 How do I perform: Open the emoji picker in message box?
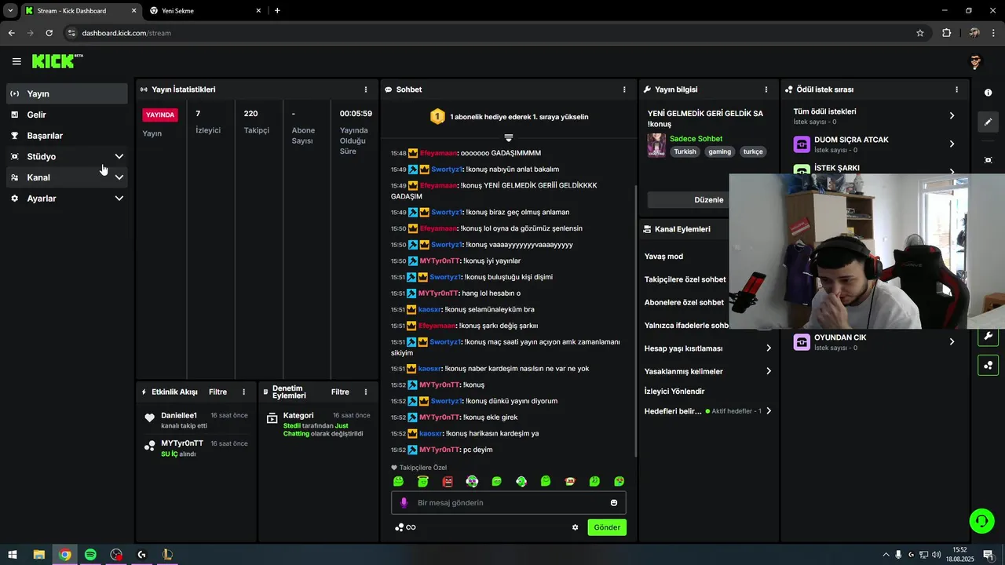(614, 503)
